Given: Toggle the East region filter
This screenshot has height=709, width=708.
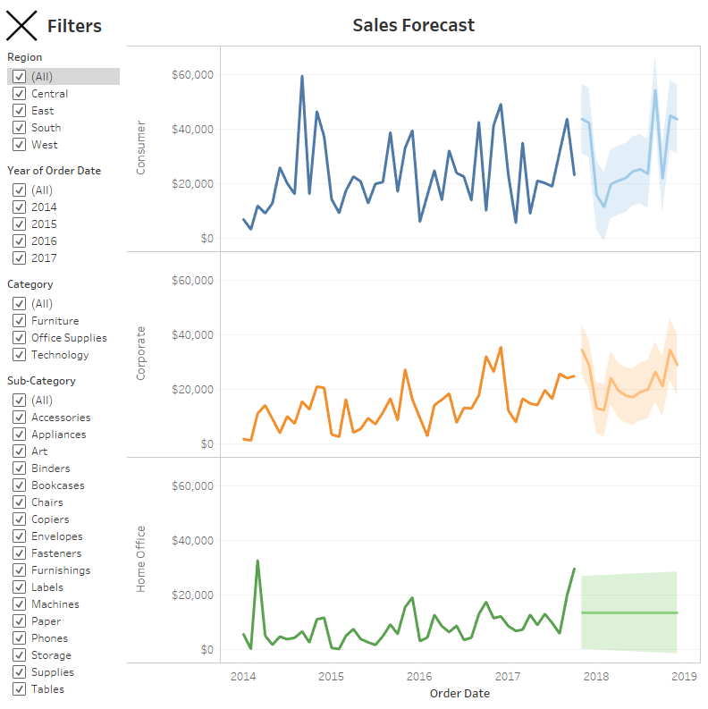Looking at the screenshot, I should tap(19, 111).
